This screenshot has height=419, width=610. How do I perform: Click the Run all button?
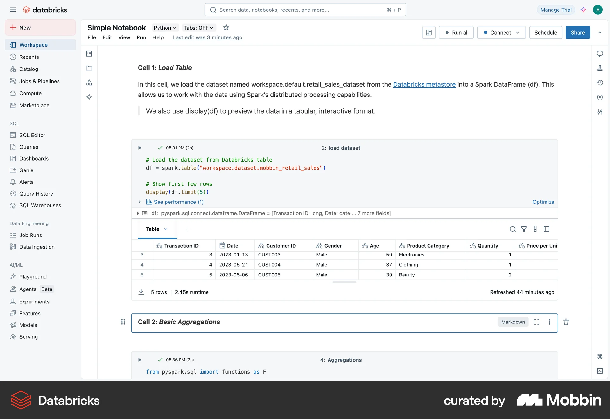point(456,32)
